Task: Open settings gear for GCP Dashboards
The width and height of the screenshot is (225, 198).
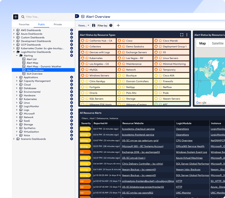Action: pyautogui.click(x=72, y=45)
